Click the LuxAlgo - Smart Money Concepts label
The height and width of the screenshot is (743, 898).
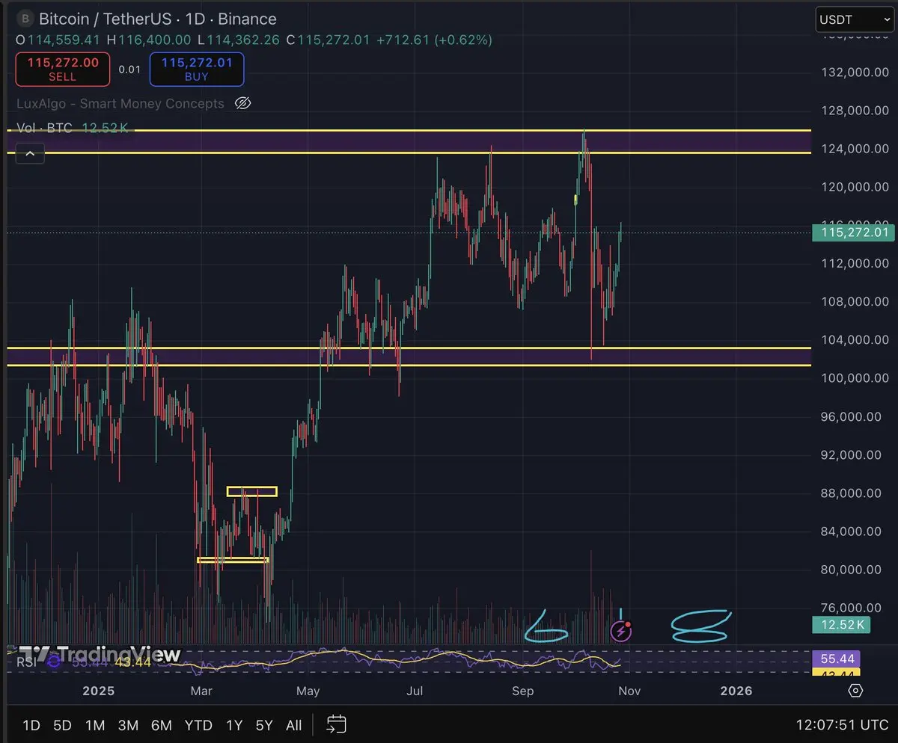click(x=120, y=104)
